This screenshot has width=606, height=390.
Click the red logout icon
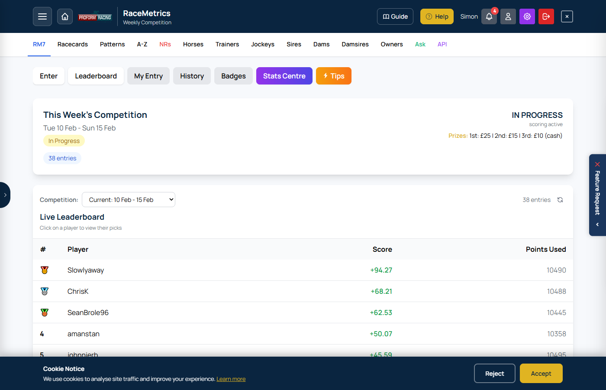[x=546, y=16]
